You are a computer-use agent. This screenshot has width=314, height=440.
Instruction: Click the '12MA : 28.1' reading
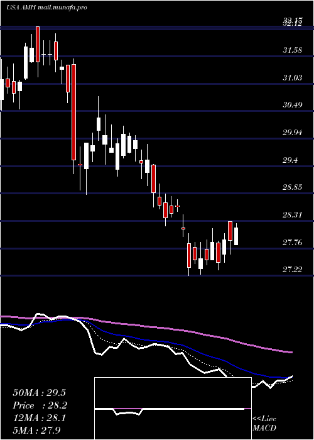39,418
